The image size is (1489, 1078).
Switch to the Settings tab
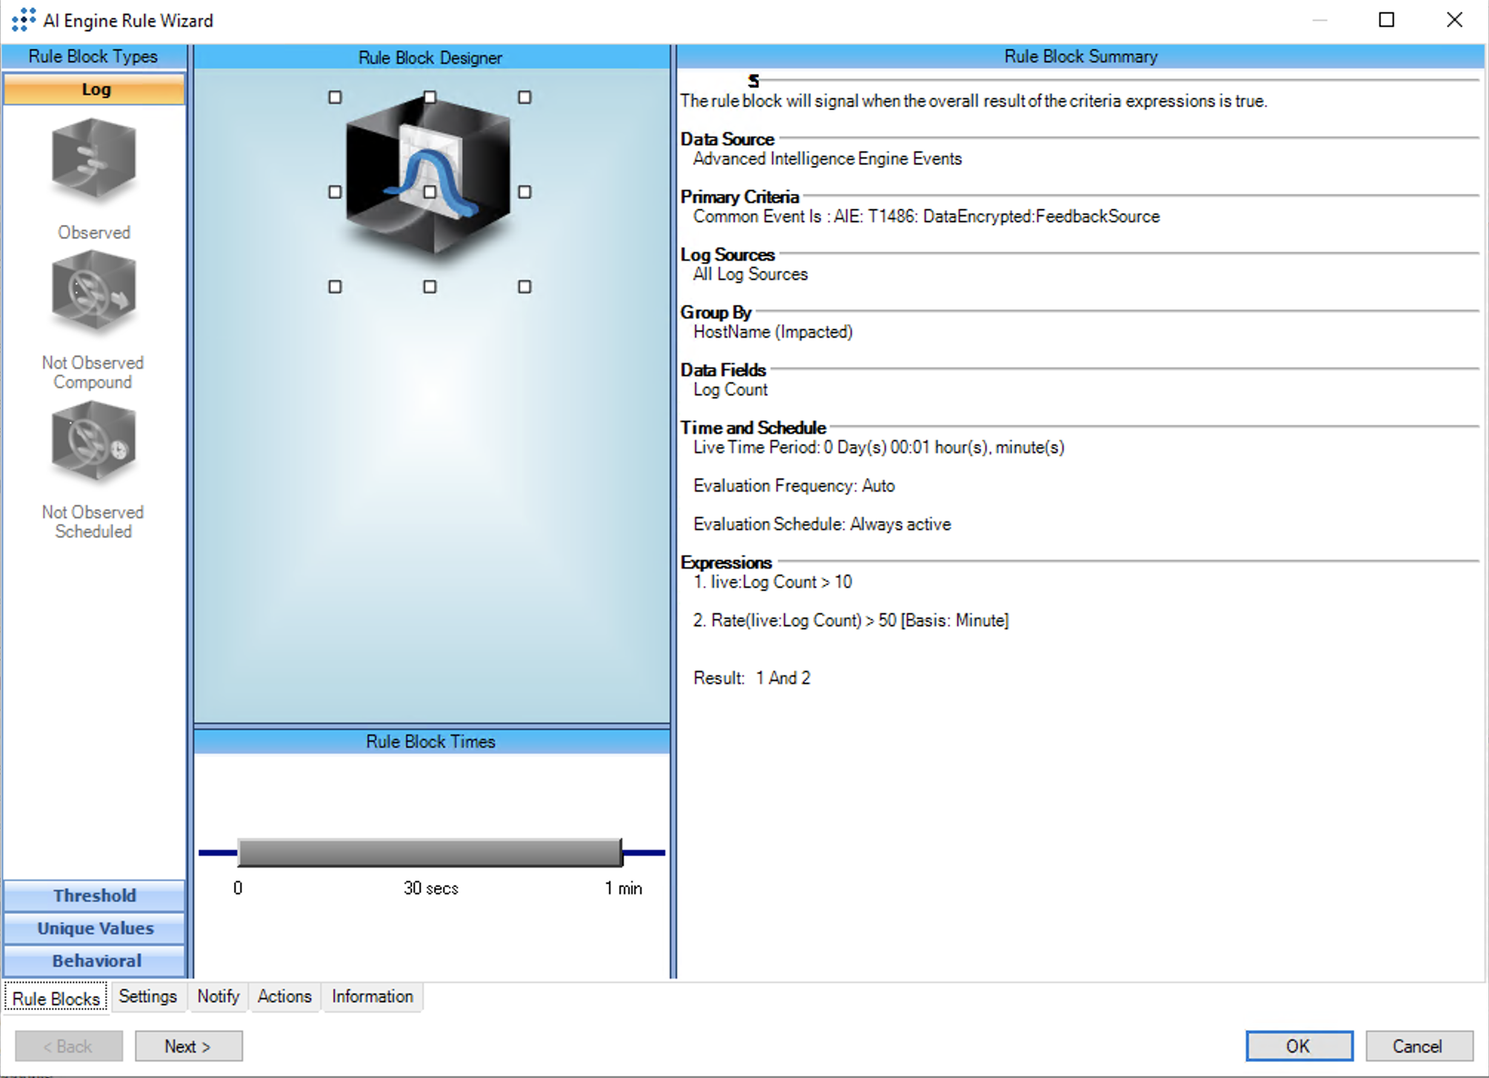tap(147, 997)
